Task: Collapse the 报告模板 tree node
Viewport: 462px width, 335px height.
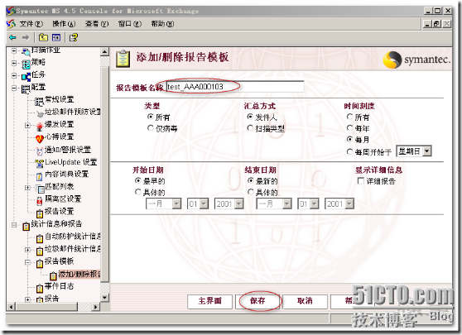Action: (27, 262)
